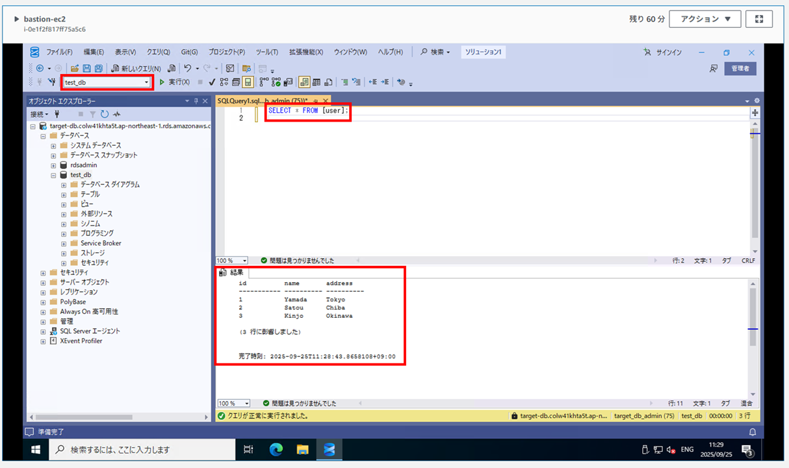This screenshot has height=468, width=789.
Task: Collapse the test_db database node
Action: (x=54, y=175)
